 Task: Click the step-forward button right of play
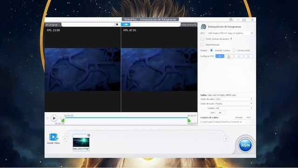[60, 118]
